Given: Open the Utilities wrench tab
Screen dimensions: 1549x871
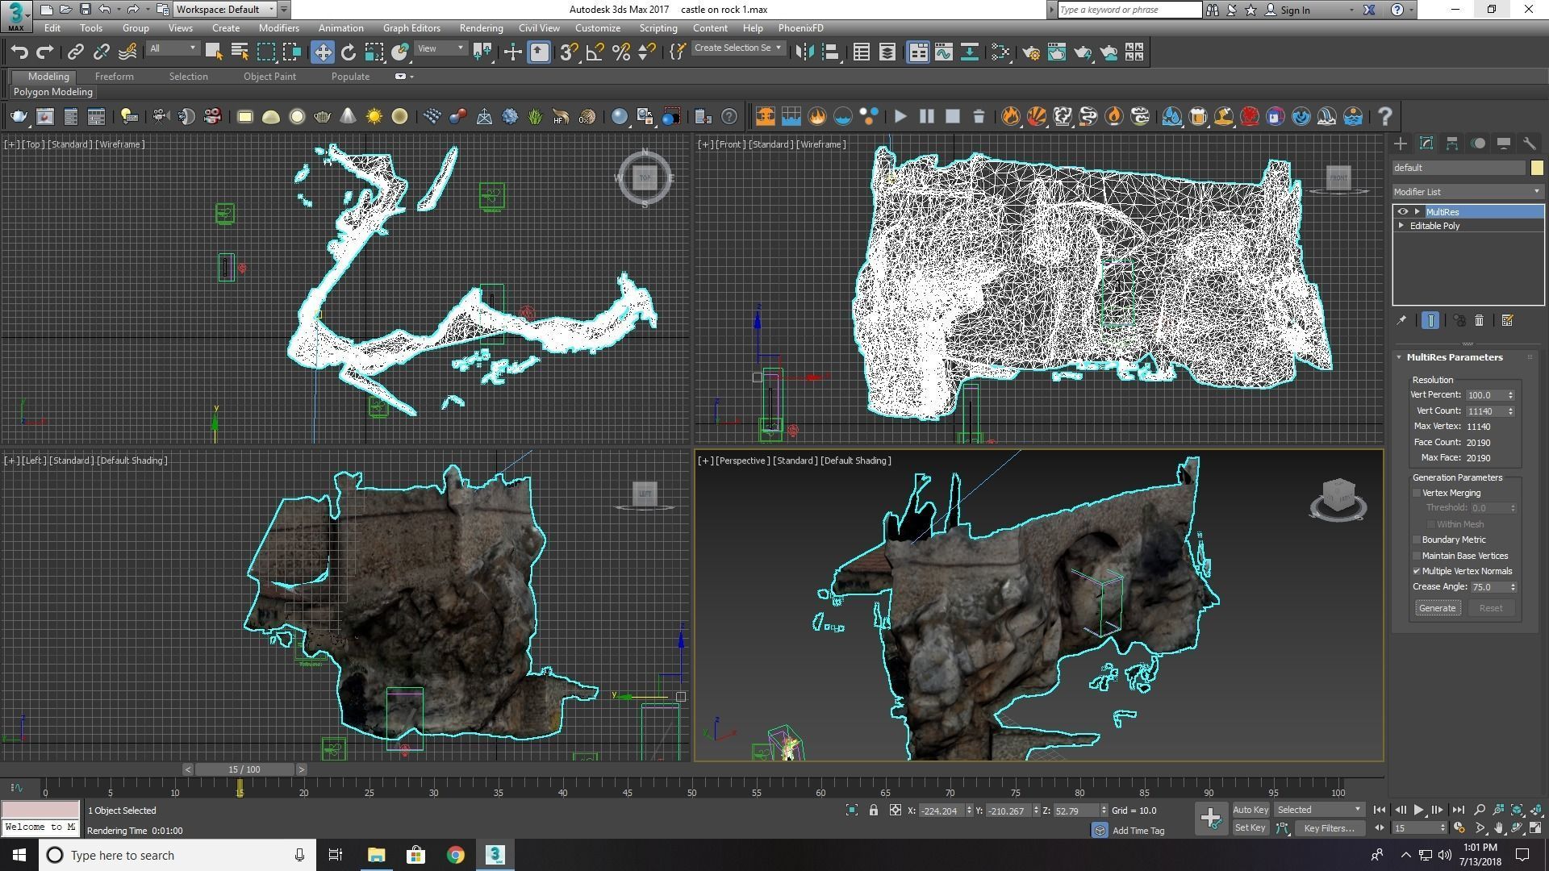Looking at the screenshot, I should 1530,144.
